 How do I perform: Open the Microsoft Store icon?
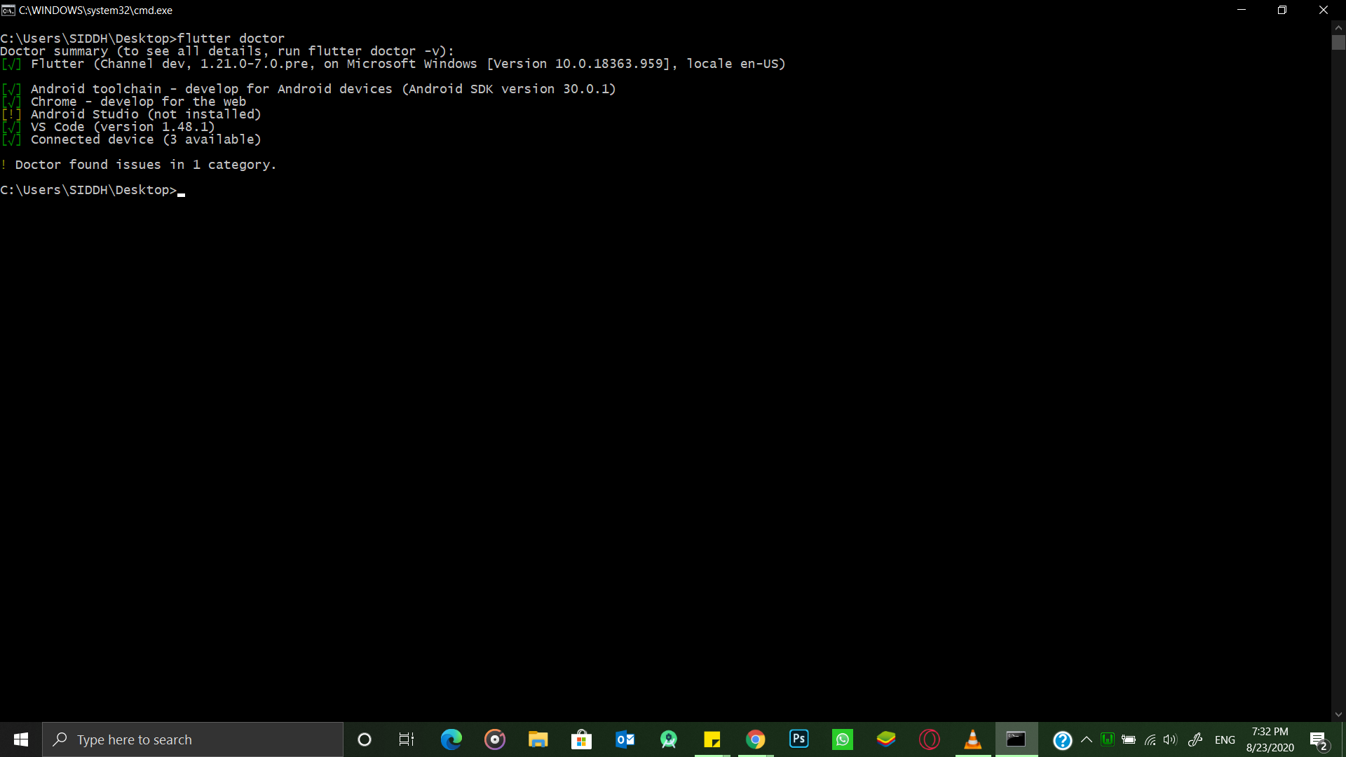click(581, 739)
